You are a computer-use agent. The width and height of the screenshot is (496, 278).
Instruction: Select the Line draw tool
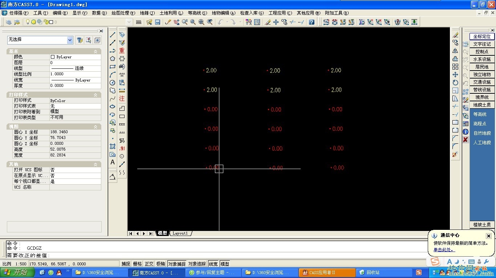pyautogui.click(x=113, y=35)
